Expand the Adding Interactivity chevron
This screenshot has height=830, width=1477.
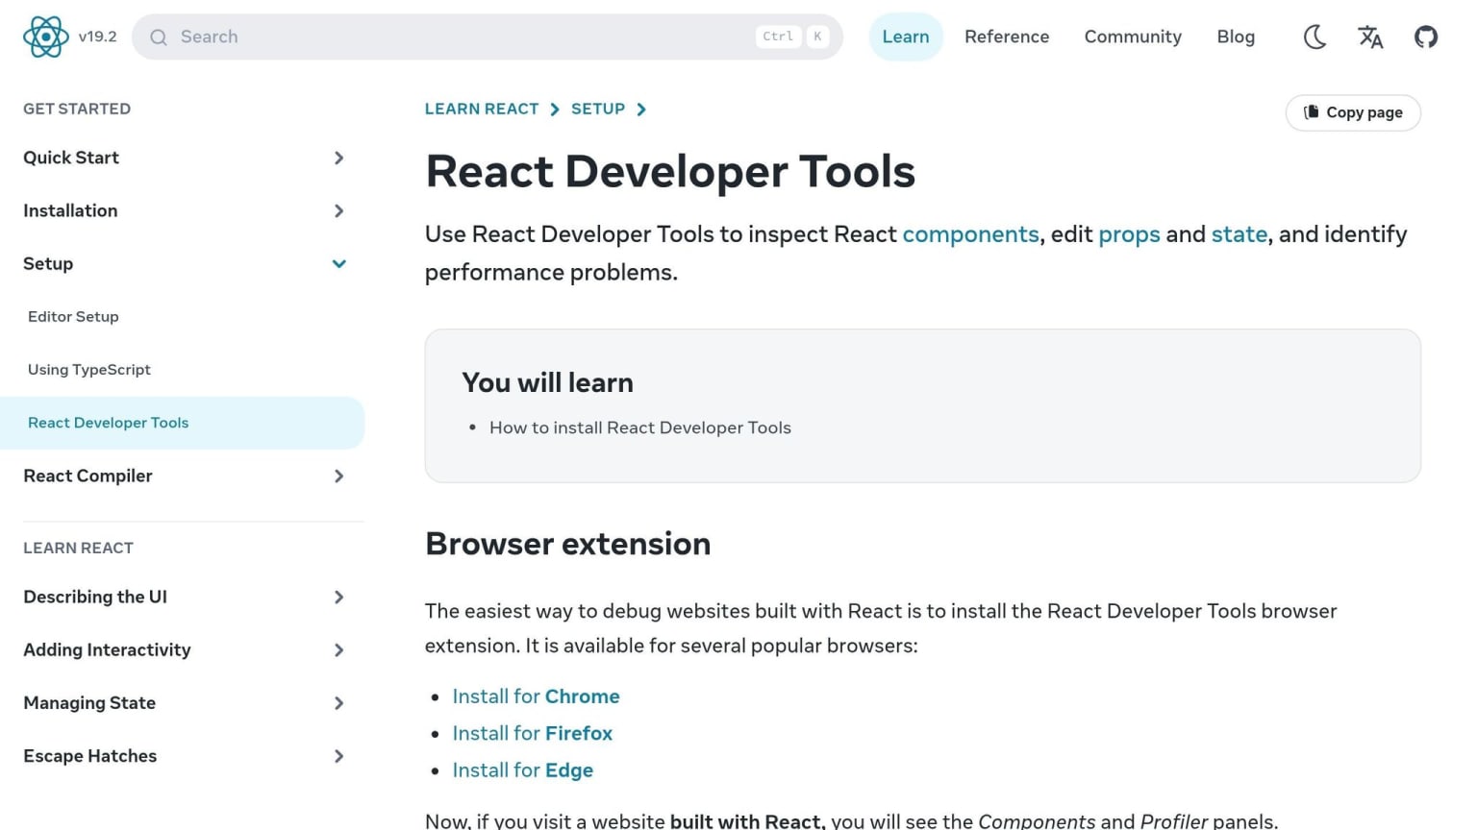pyautogui.click(x=338, y=649)
